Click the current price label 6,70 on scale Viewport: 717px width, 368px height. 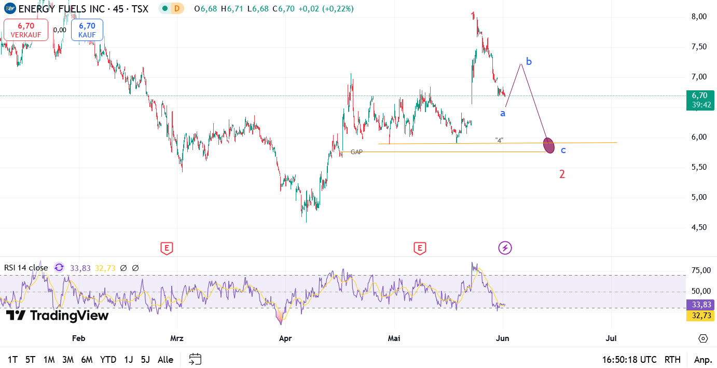tap(700, 96)
